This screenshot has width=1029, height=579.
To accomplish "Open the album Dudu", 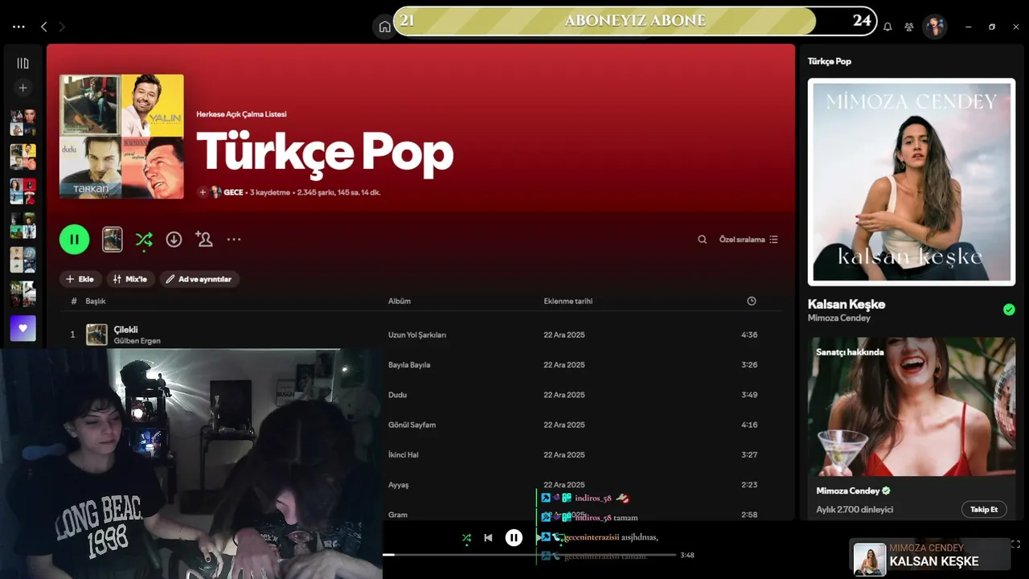I will 397,395.
